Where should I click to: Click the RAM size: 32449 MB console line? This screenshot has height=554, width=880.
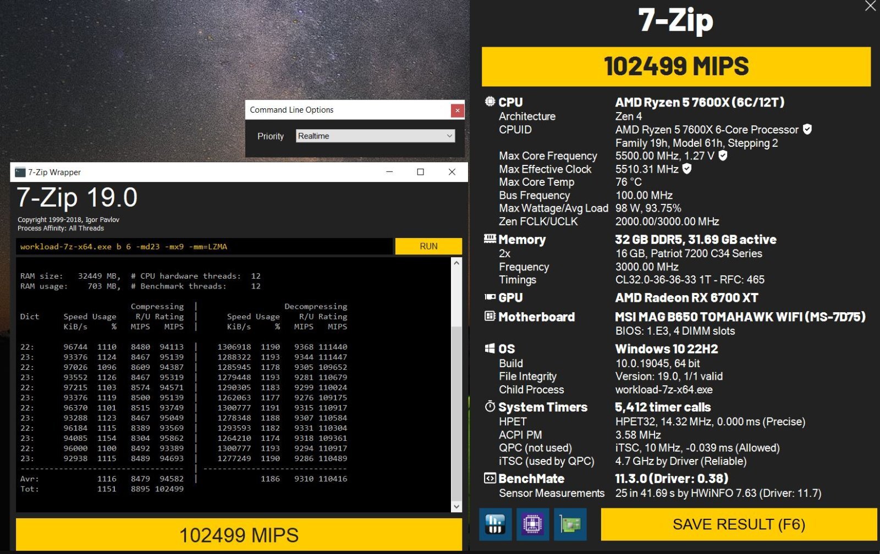(x=140, y=276)
